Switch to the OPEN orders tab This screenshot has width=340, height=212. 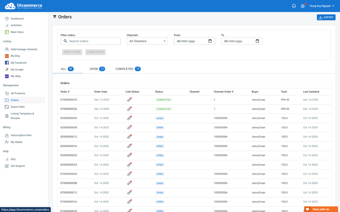[97, 69]
